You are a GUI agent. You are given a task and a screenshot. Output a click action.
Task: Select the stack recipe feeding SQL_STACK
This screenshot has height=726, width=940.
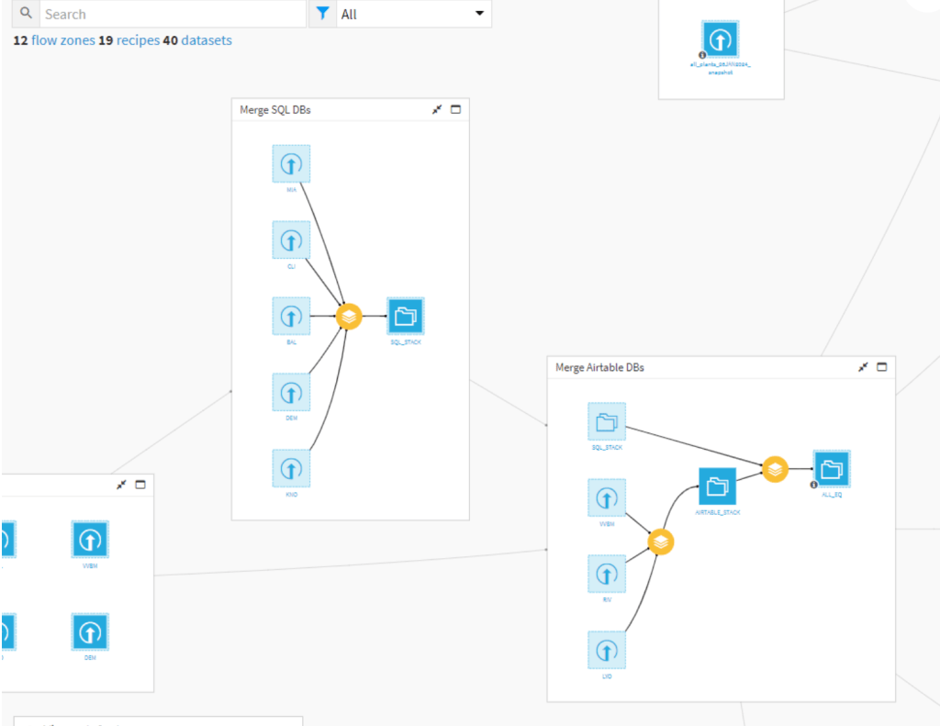pos(349,317)
